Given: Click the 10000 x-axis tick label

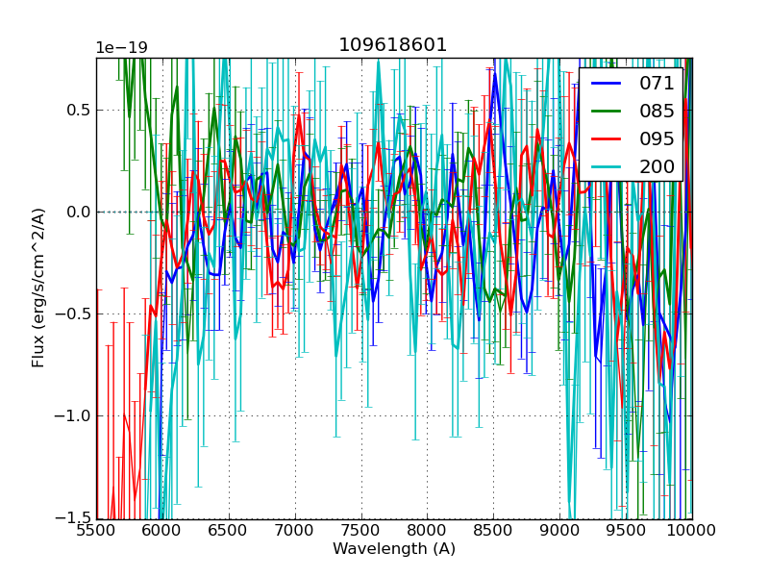Looking at the screenshot, I should [691, 530].
